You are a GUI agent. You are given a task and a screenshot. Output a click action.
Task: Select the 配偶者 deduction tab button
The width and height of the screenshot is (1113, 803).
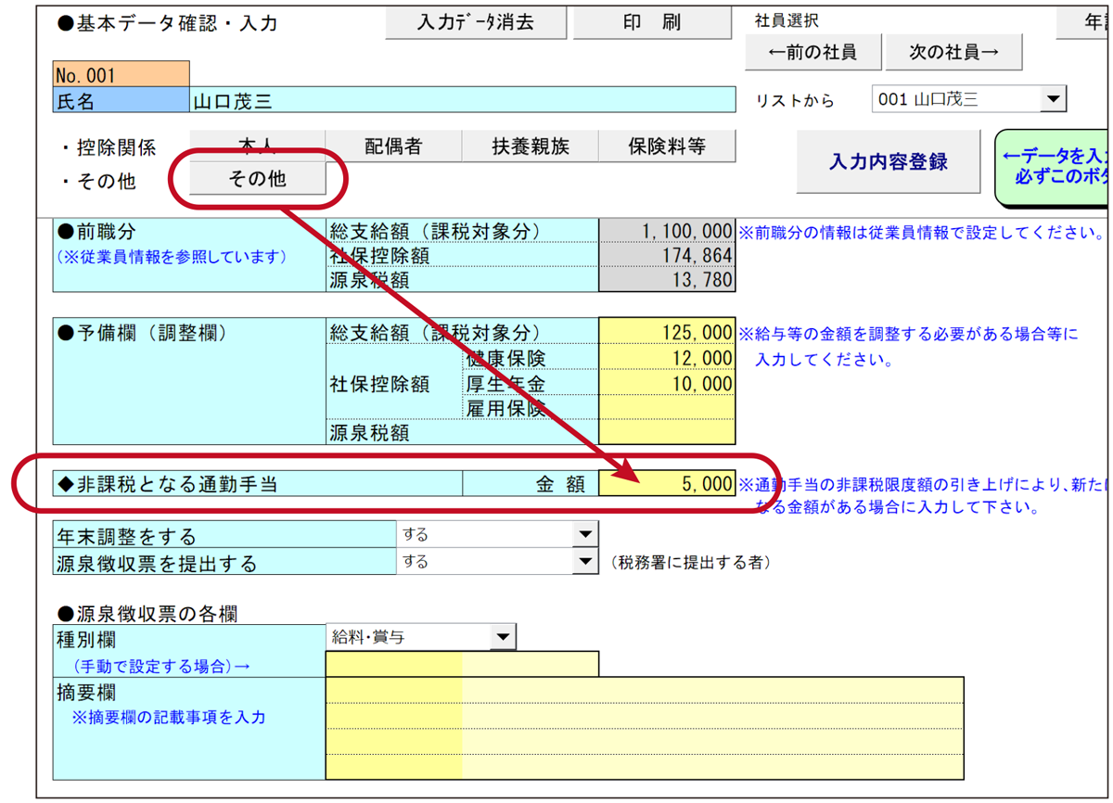(x=392, y=146)
